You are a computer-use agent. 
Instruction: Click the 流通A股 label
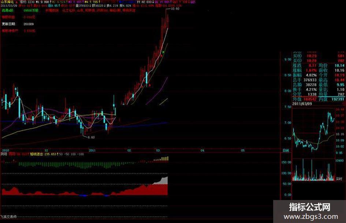pos(7,10)
